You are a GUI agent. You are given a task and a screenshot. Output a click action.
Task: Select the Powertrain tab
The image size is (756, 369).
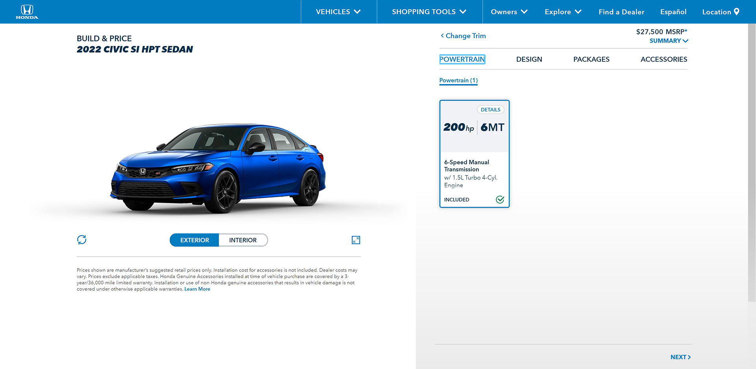tap(462, 59)
